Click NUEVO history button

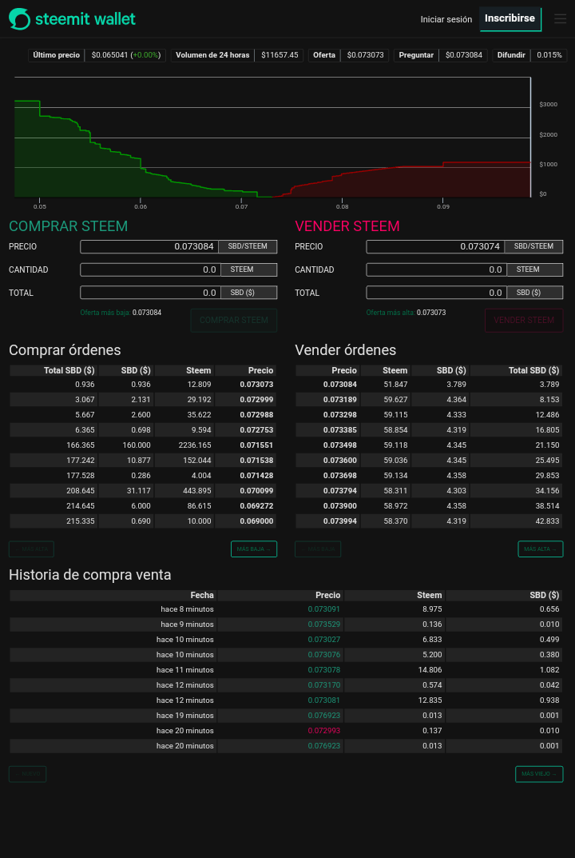pos(27,774)
